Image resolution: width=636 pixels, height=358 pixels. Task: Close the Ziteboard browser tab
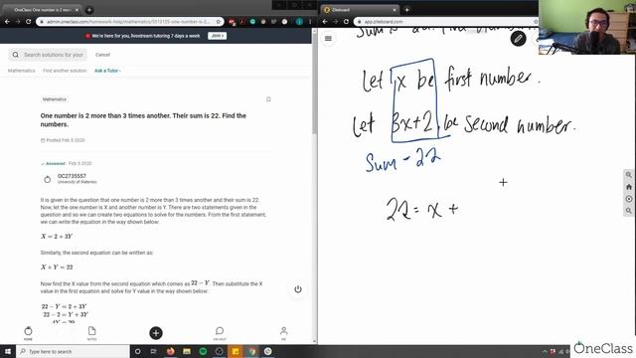(x=395, y=10)
